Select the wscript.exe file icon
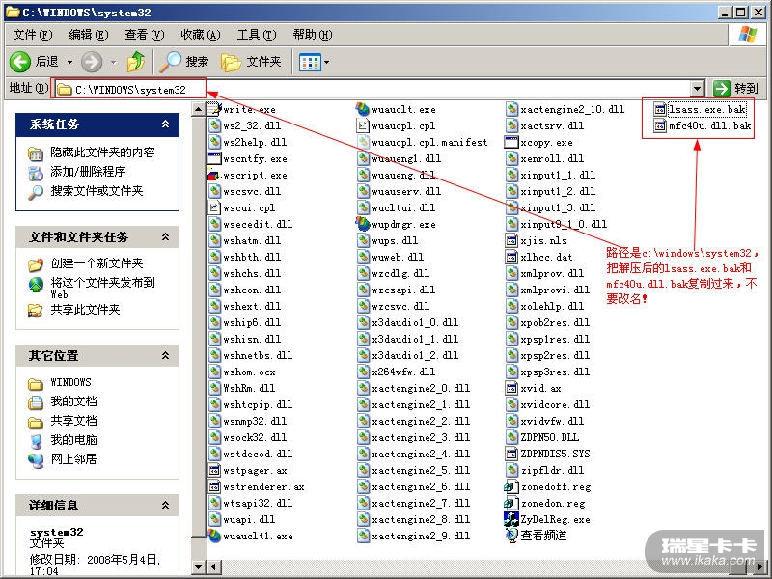 214,175
